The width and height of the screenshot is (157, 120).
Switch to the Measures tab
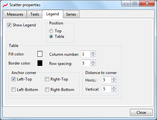(15, 14)
